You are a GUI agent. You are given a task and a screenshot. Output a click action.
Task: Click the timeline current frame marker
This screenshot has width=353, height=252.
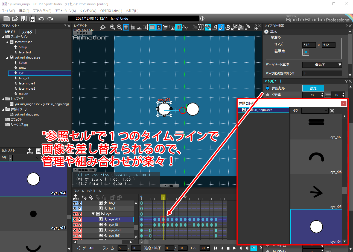point(163,197)
